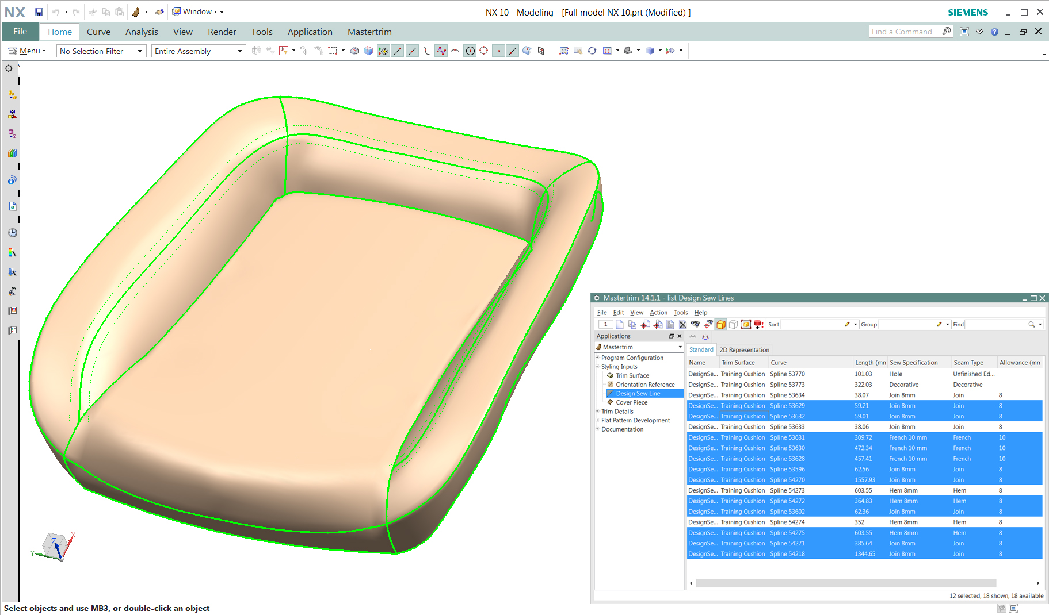Open the Selection Filter dropdown
Image resolution: width=1049 pixels, height=615 pixels.
click(x=140, y=51)
